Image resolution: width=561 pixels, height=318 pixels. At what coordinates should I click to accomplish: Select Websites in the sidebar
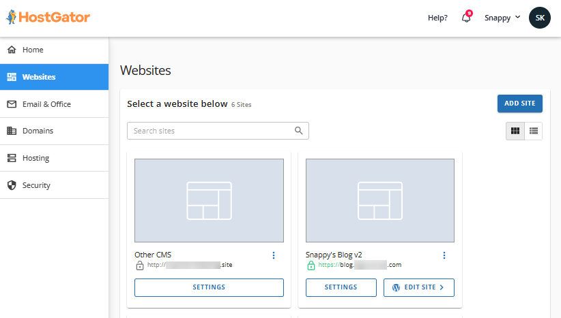tap(54, 77)
